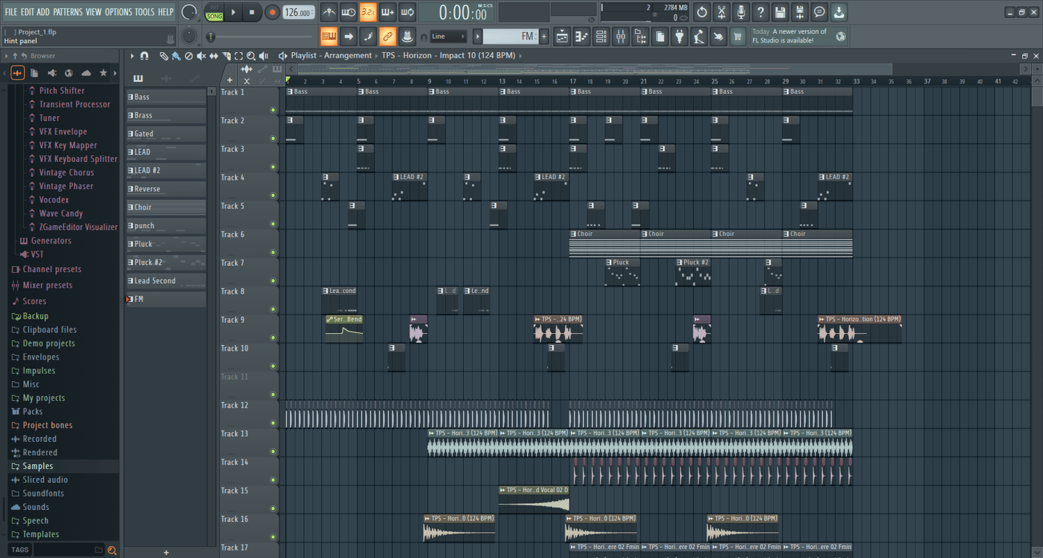Open the FILE menu
This screenshot has width=1043, height=558.
[x=11, y=12]
